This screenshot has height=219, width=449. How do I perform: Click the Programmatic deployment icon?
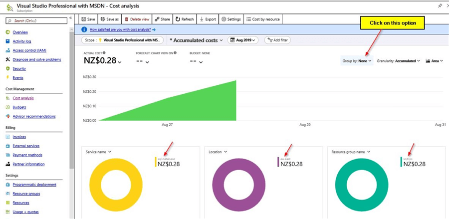(7, 185)
